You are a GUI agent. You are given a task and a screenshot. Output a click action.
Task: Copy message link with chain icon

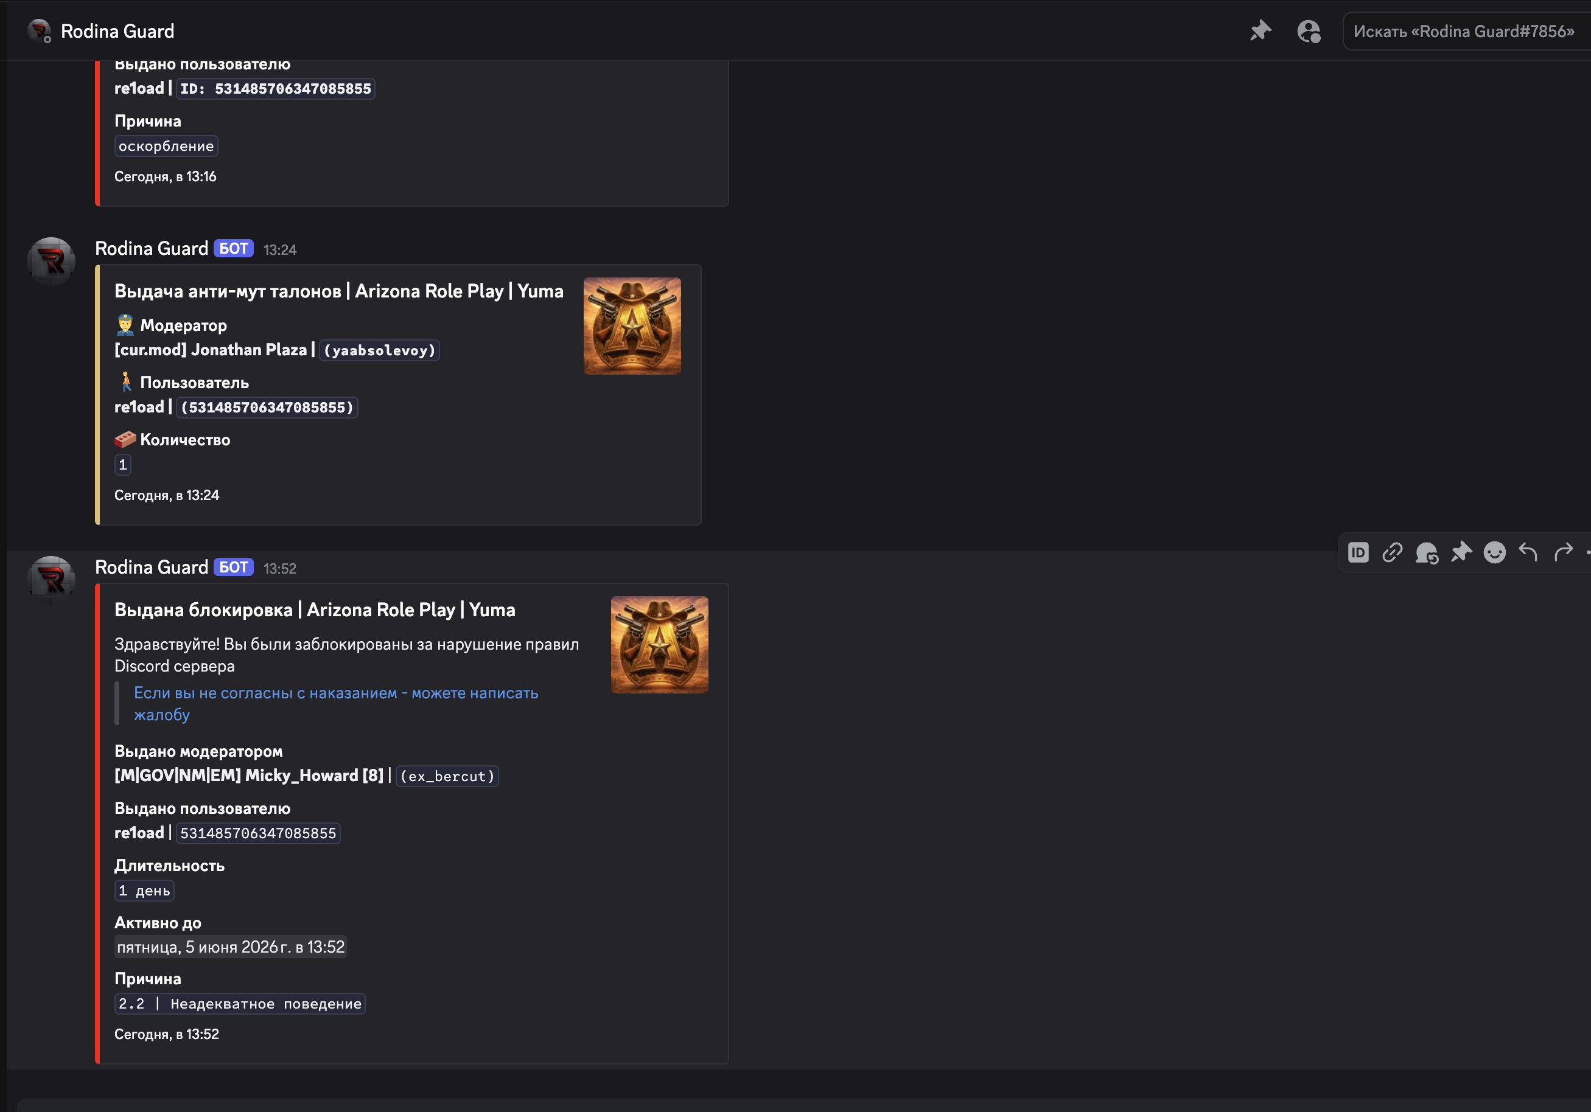pos(1392,552)
